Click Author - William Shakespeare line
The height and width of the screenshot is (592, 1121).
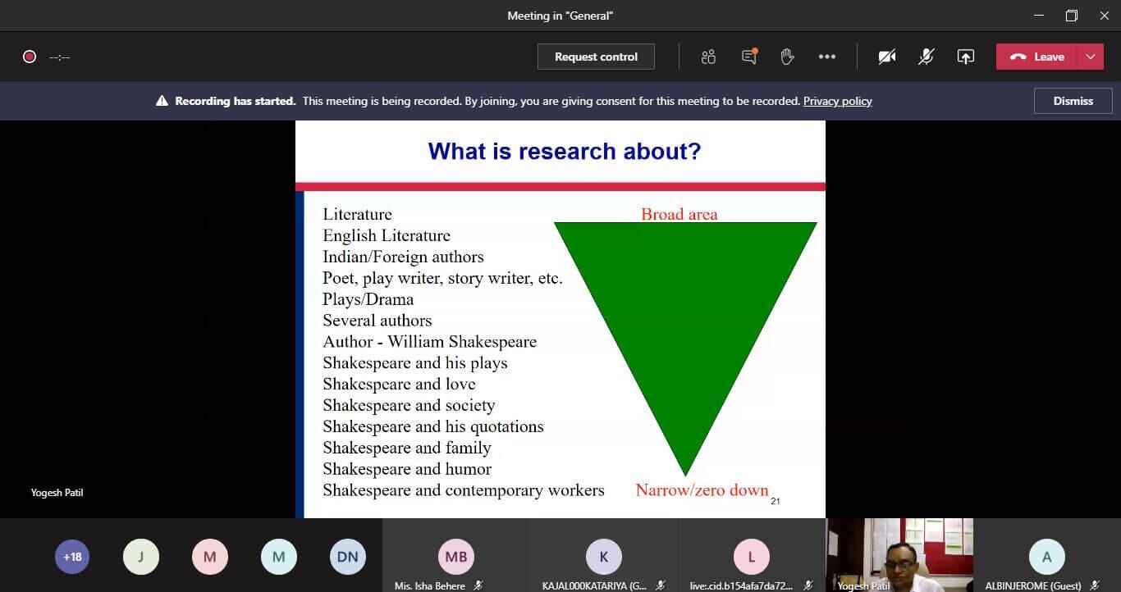[x=429, y=342]
